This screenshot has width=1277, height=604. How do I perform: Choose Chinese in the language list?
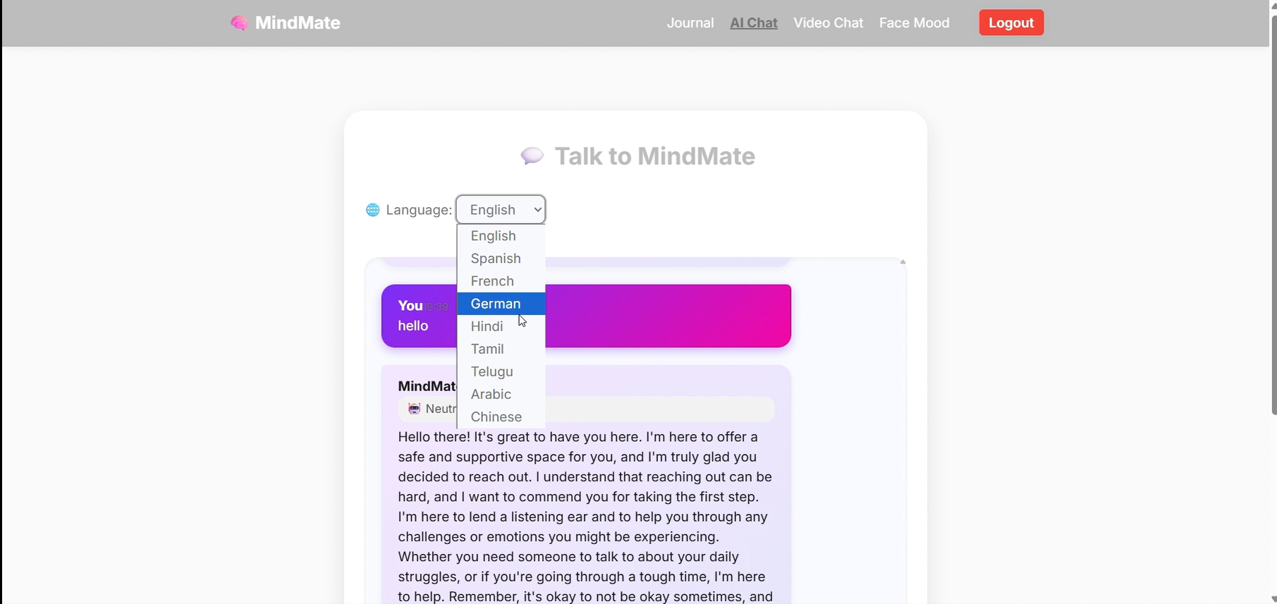point(501,417)
